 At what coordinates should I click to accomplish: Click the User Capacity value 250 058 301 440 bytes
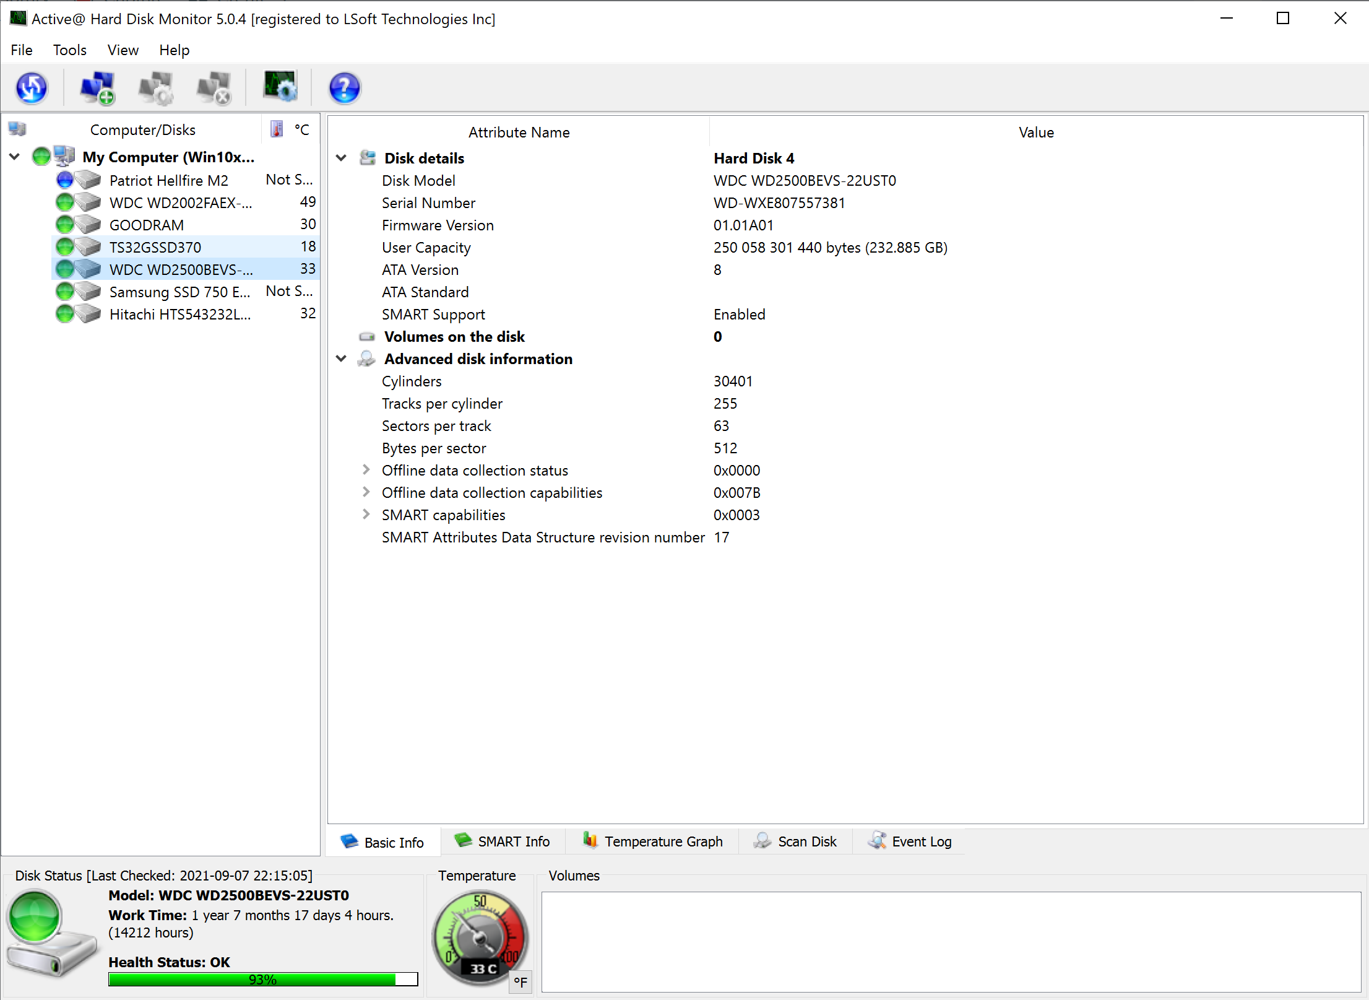point(831,247)
